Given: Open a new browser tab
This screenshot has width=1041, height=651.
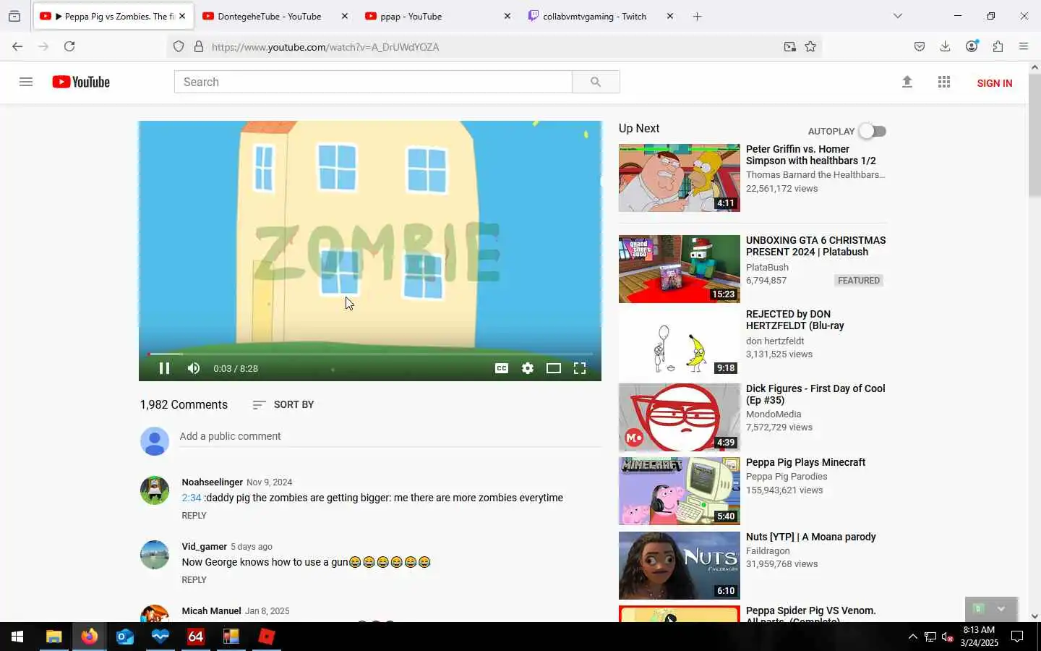Looking at the screenshot, I should (697, 16).
